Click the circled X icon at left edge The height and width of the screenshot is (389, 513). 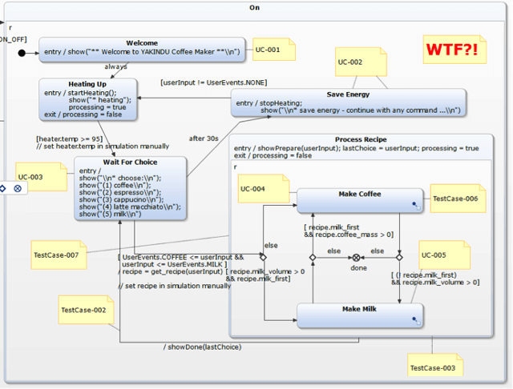point(18,188)
